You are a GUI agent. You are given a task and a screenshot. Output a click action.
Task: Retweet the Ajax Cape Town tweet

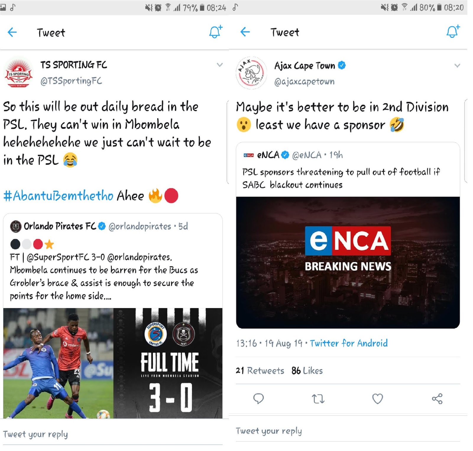318,399
